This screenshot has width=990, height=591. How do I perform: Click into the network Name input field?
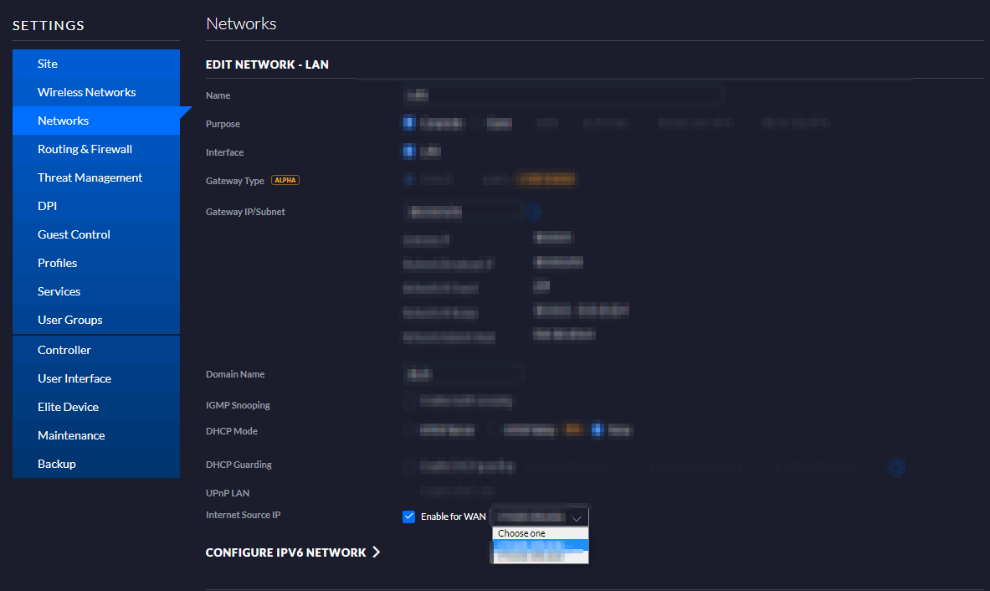pos(562,95)
